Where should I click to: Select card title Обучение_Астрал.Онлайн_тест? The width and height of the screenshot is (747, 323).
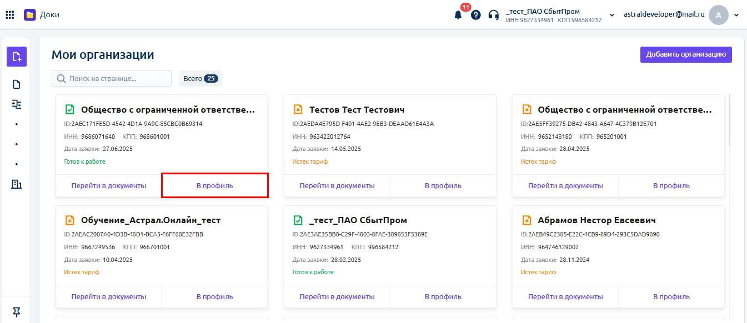tap(151, 220)
